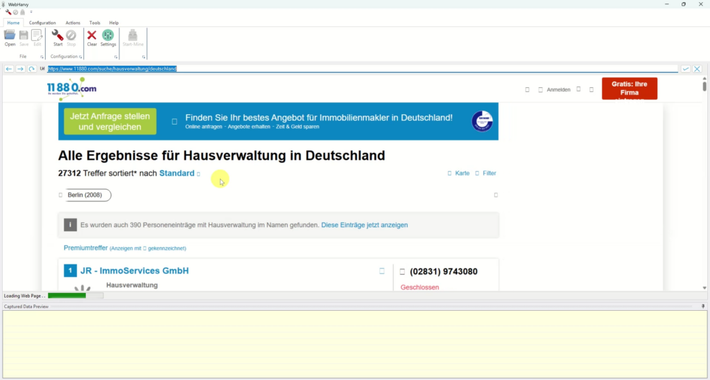Click Diese Einträge jetzt anzeigen link
The image size is (710, 380).
tap(365, 224)
